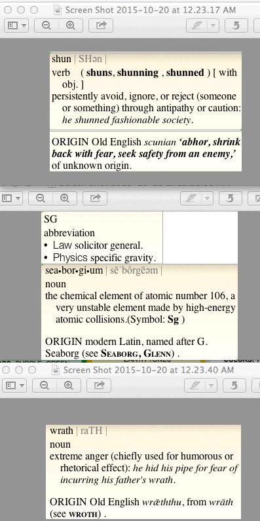Activate highlight pen in middle SG window

tap(191, 198)
